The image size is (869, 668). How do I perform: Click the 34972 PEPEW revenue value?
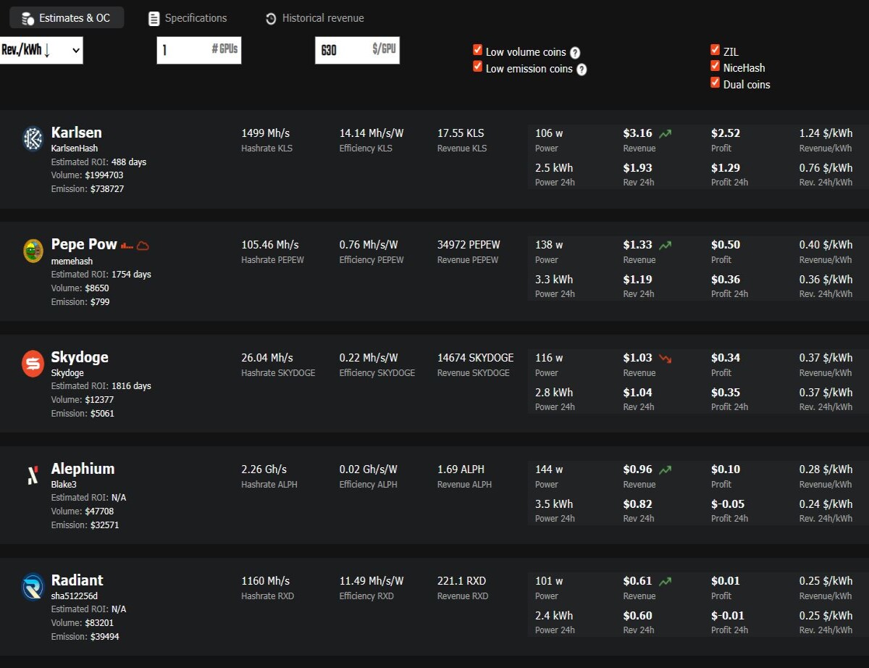click(469, 245)
